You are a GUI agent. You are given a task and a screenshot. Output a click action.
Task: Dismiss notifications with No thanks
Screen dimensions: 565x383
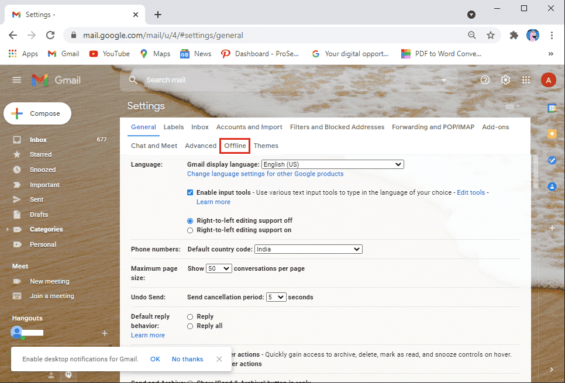point(187,358)
